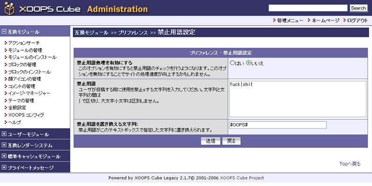Click the ログアウト link
The width and height of the screenshot is (372, 186).
click(358, 20)
